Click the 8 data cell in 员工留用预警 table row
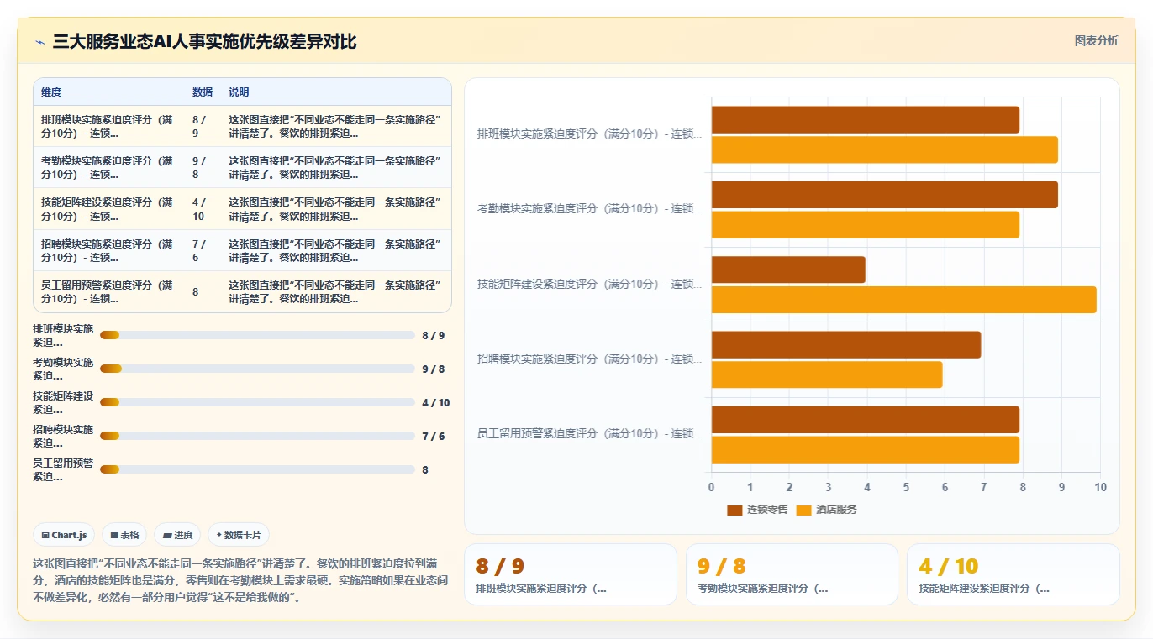The width and height of the screenshot is (1153, 639). (x=203, y=292)
